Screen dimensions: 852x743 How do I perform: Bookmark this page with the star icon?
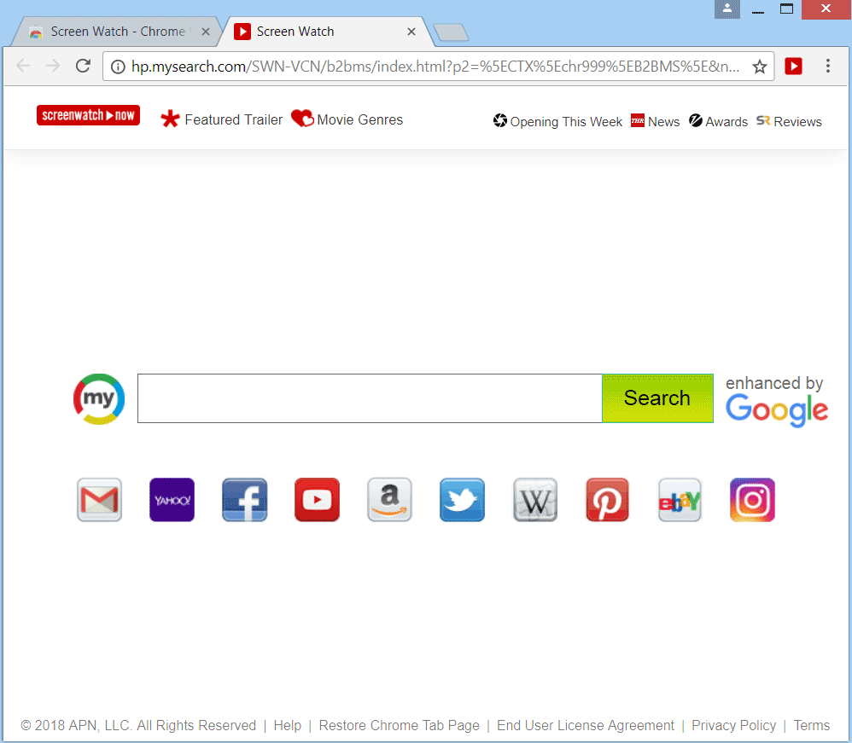tap(760, 67)
